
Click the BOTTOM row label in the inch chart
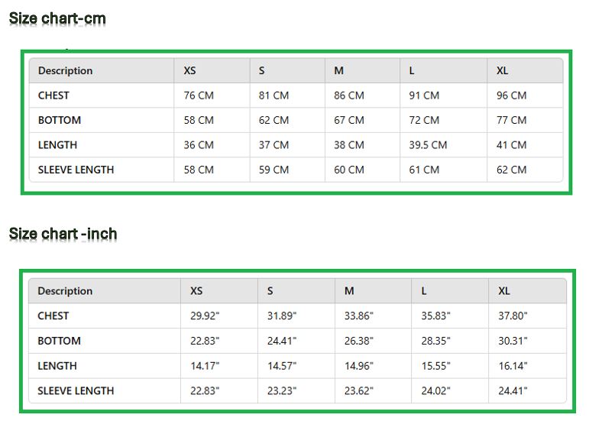tap(59, 341)
